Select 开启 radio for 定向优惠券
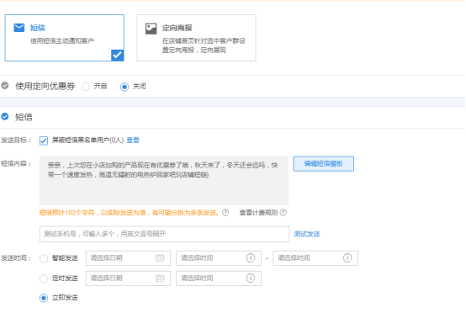466x313 pixels. click(86, 87)
